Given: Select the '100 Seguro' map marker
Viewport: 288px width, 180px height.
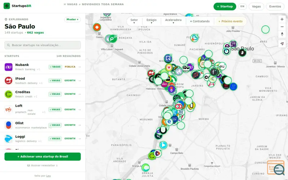Looking at the screenshot, I should tap(186, 68).
